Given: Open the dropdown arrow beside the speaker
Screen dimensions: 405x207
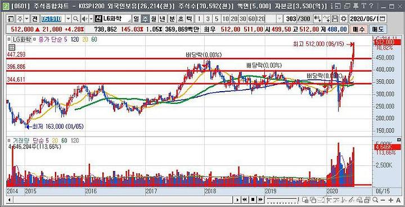Looking at the screenshot, I should [91, 19].
